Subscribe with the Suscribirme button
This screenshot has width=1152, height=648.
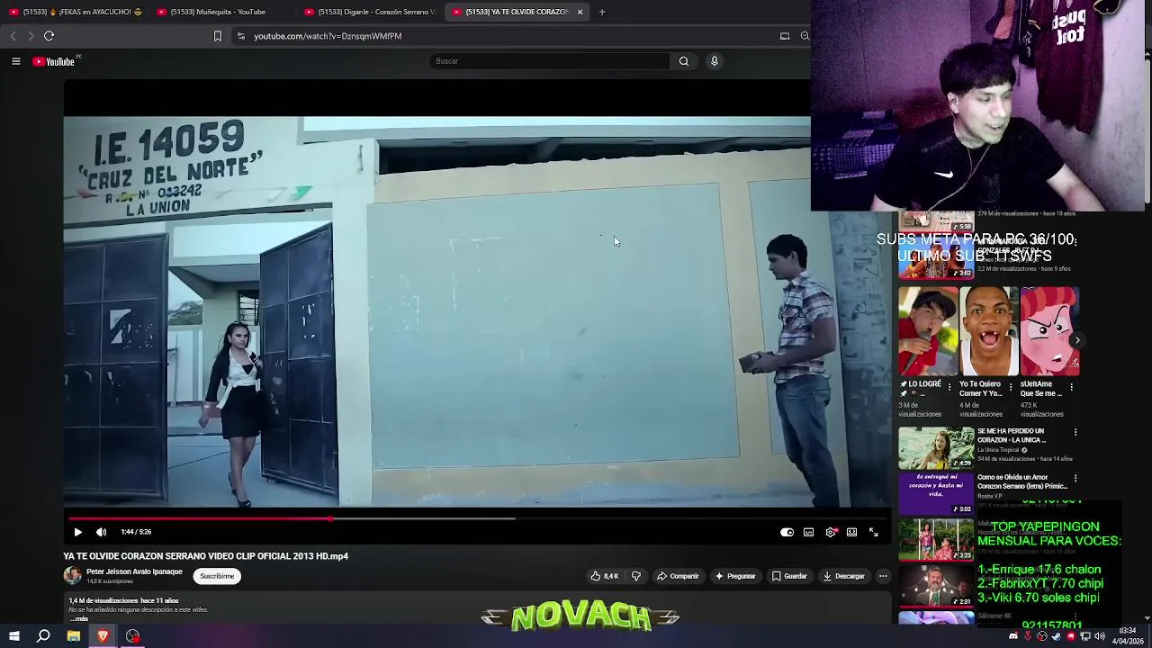click(x=217, y=576)
